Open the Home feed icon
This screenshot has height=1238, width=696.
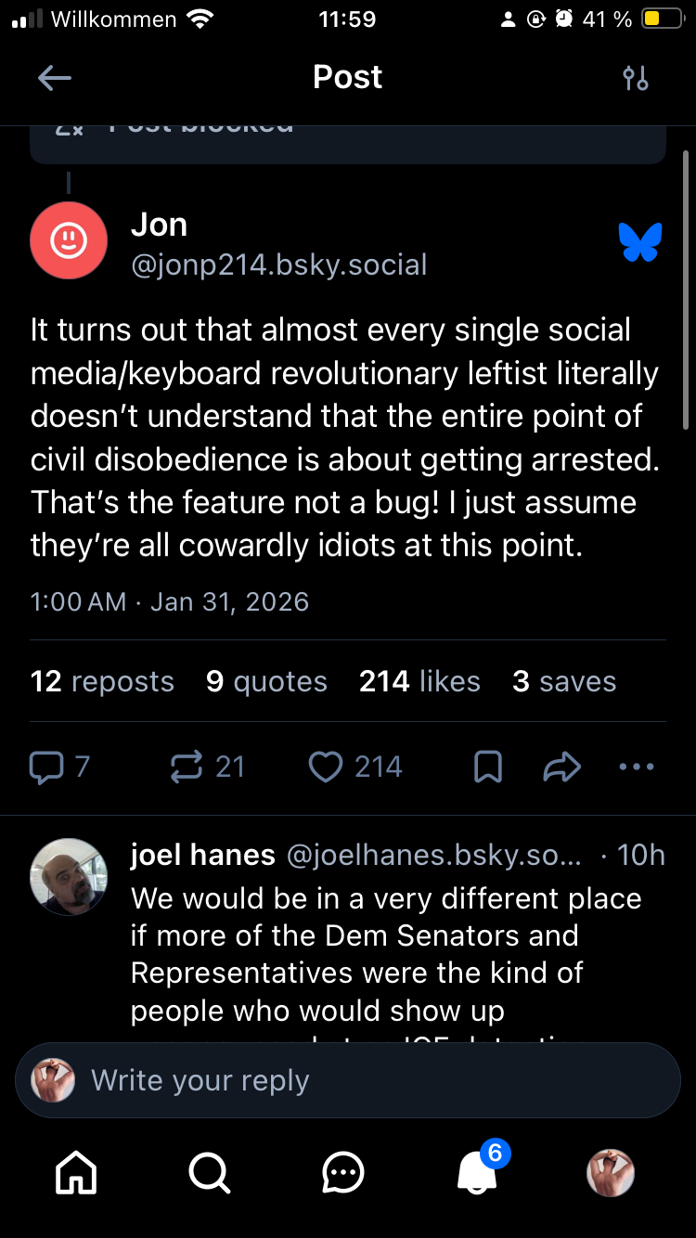click(76, 1173)
